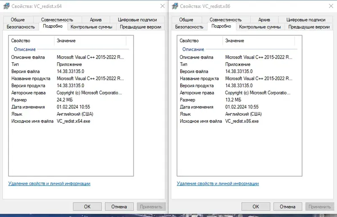Switch to Архив tab in VC_redist.x64 window

(96, 19)
